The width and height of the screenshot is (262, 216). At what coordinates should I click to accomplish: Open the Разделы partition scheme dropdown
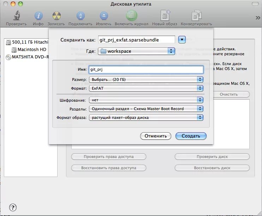(146, 109)
